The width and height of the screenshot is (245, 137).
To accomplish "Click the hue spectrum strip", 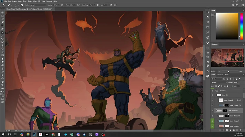I will [x=242, y=26].
